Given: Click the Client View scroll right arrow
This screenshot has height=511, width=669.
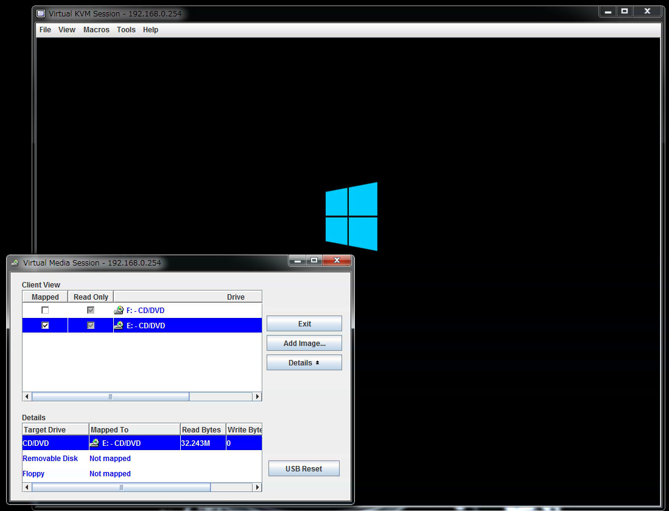Looking at the screenshot, I should click(257, 396).
